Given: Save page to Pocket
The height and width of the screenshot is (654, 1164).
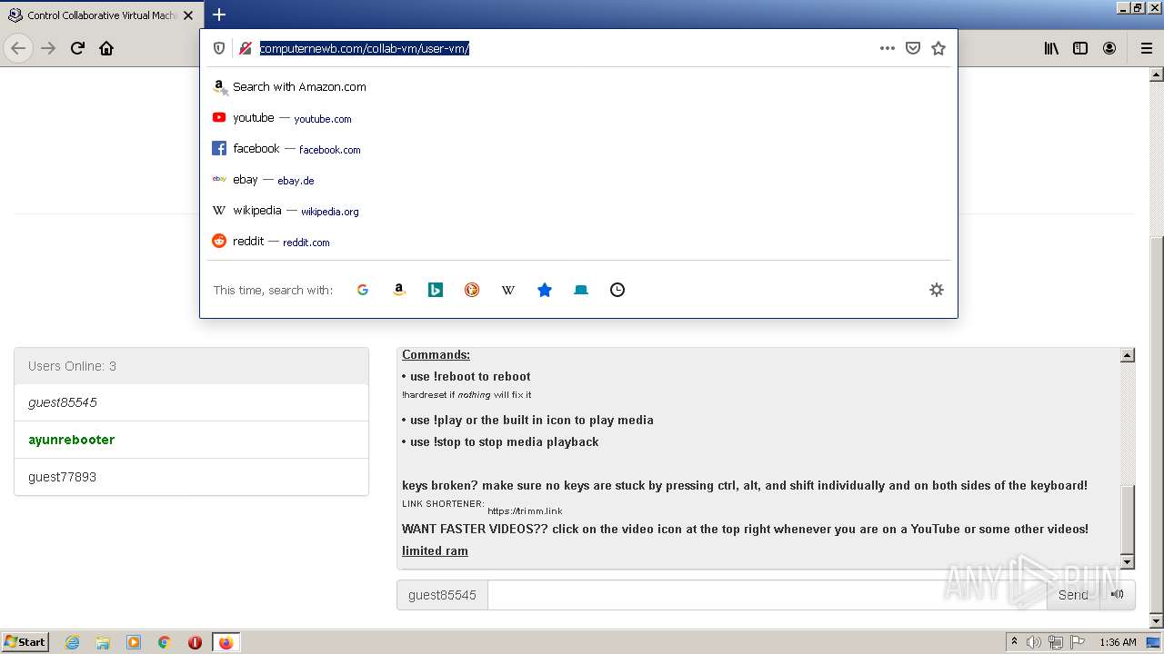Looking at the screenshot, I should pyautogui.click(x=913, y=48).
